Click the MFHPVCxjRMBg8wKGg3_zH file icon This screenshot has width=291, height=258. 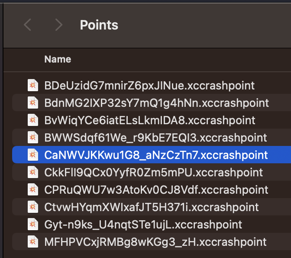[x=33, y=242]
